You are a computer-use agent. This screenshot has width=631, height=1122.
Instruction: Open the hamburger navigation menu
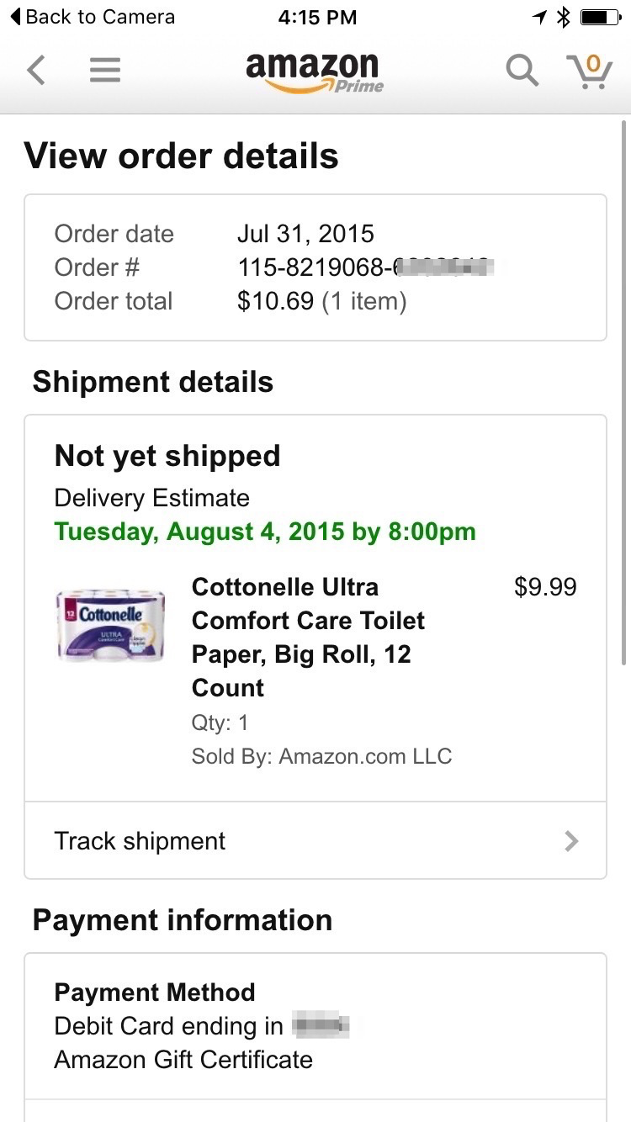pyautogui.click(x=105, y=70)
